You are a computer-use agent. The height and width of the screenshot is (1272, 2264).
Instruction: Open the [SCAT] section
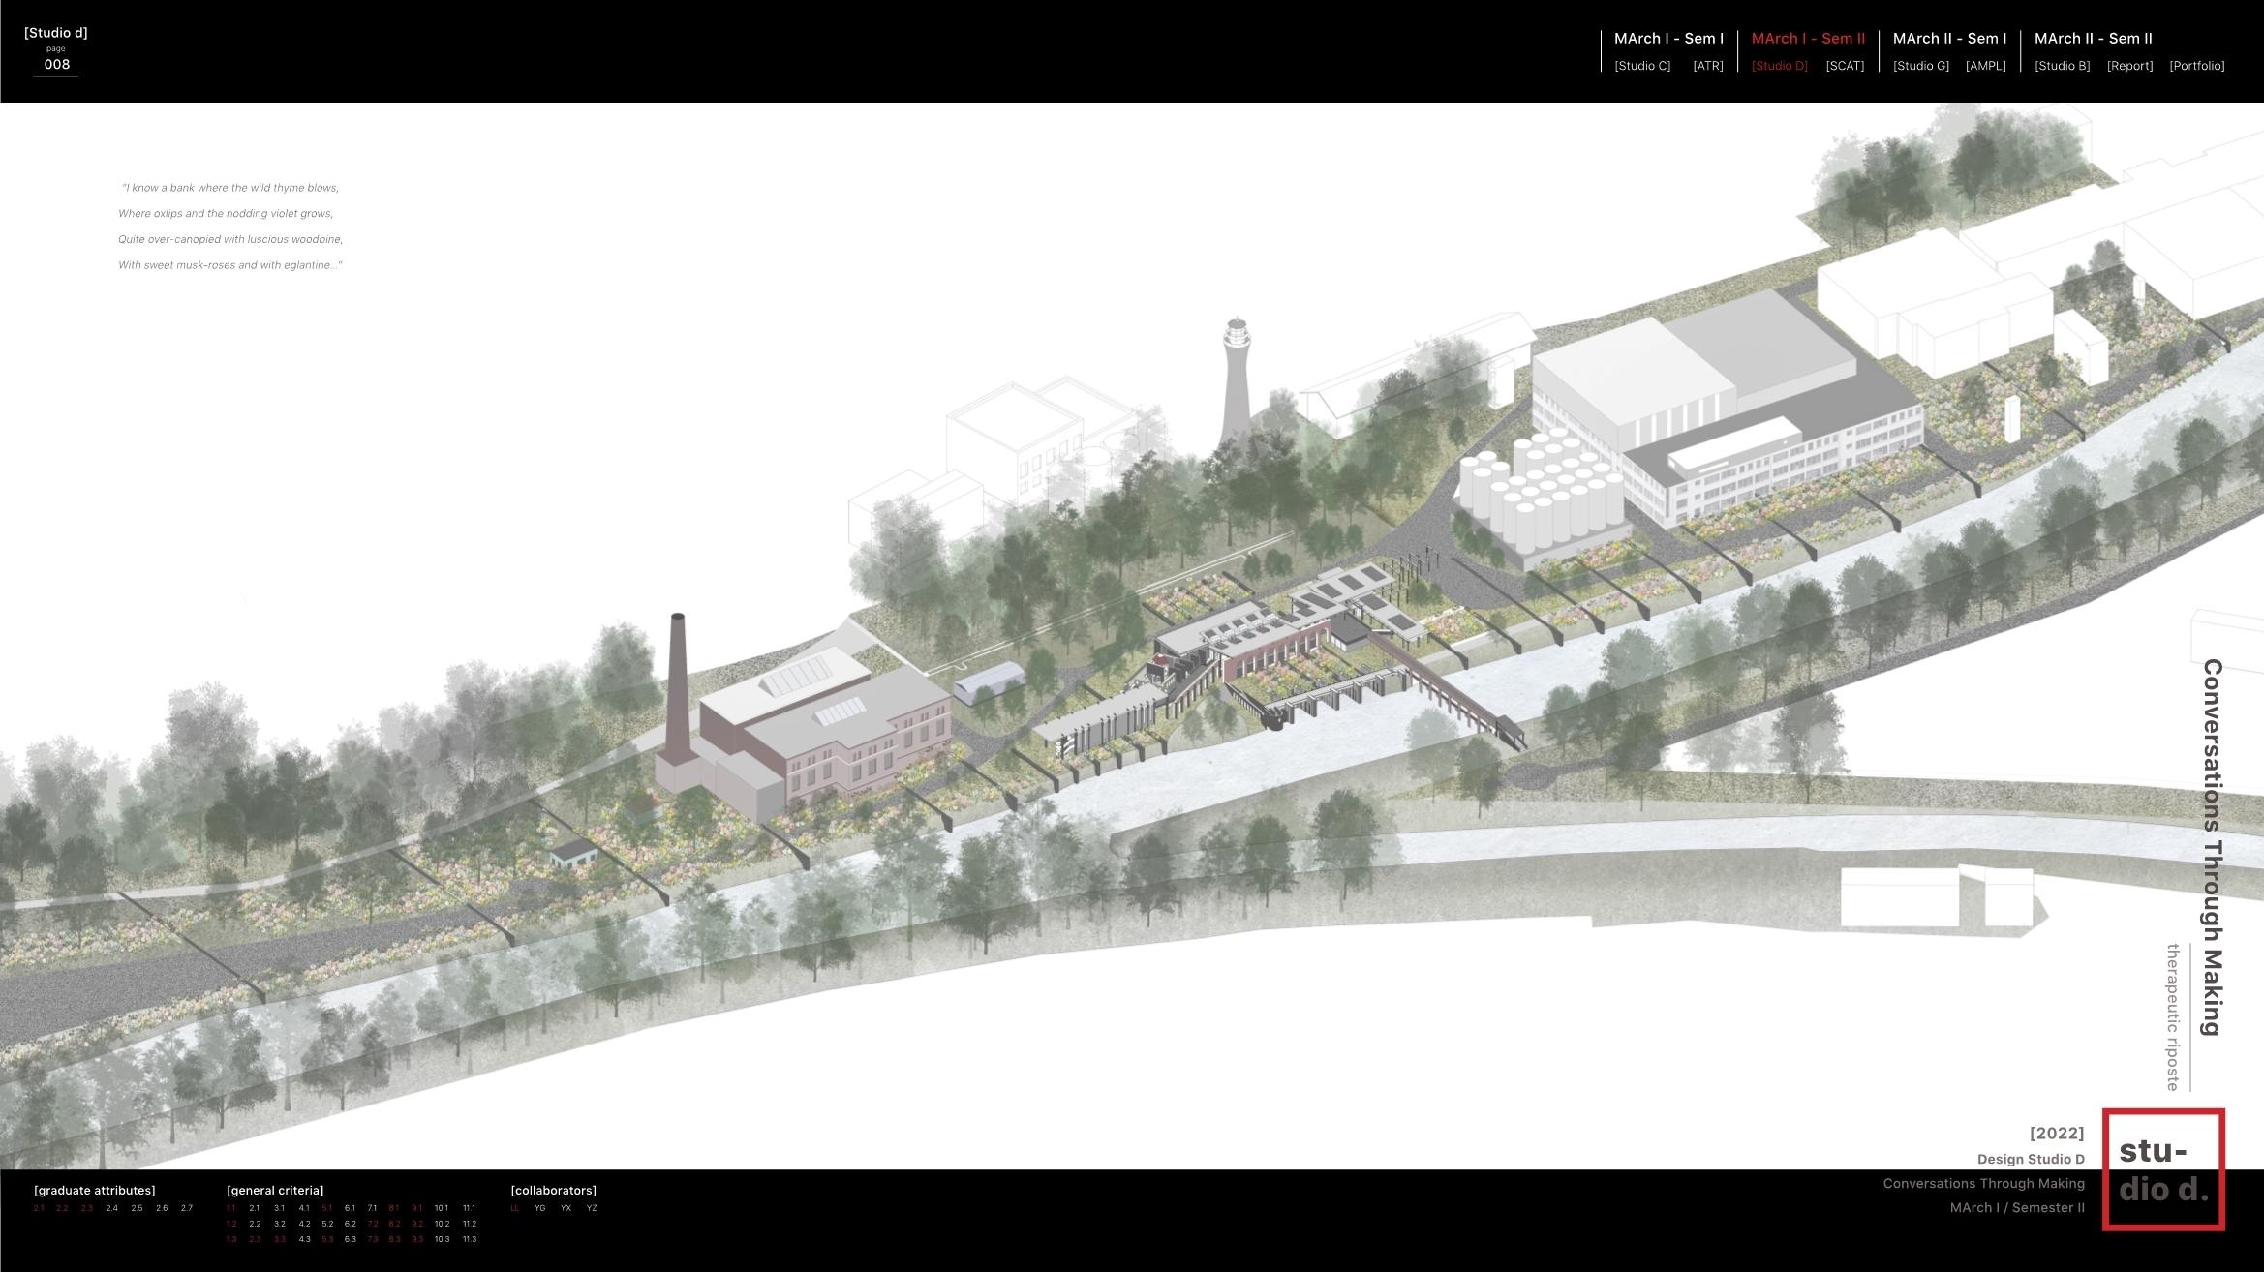click(x=1845, y=66)
